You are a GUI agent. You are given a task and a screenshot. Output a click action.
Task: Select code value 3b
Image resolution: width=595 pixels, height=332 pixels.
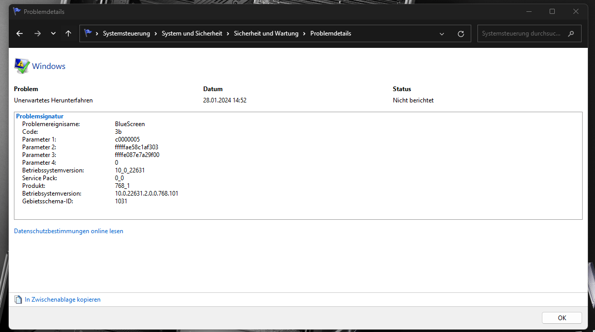point(119,132)
